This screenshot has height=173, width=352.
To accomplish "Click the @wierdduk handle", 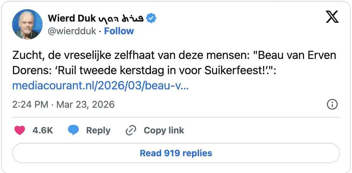I will 72,31.
